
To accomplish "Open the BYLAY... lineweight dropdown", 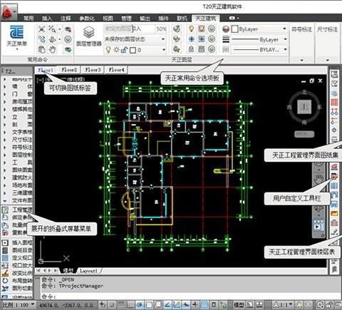I will point(285,49).
